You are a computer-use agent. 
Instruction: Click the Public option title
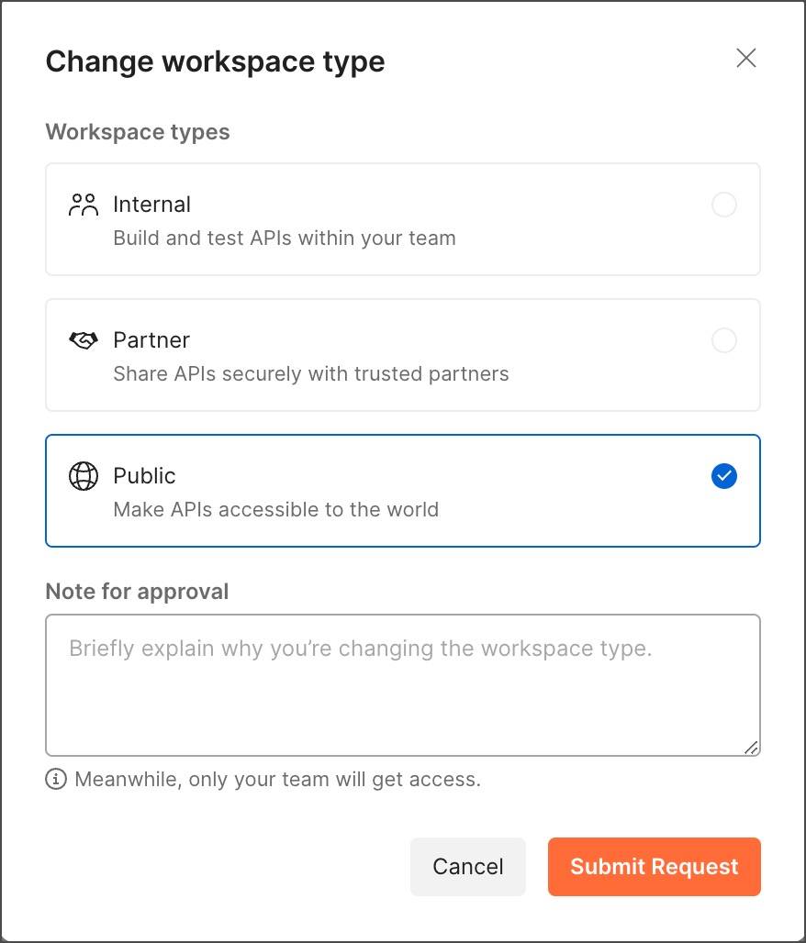(x=144, y=476)
